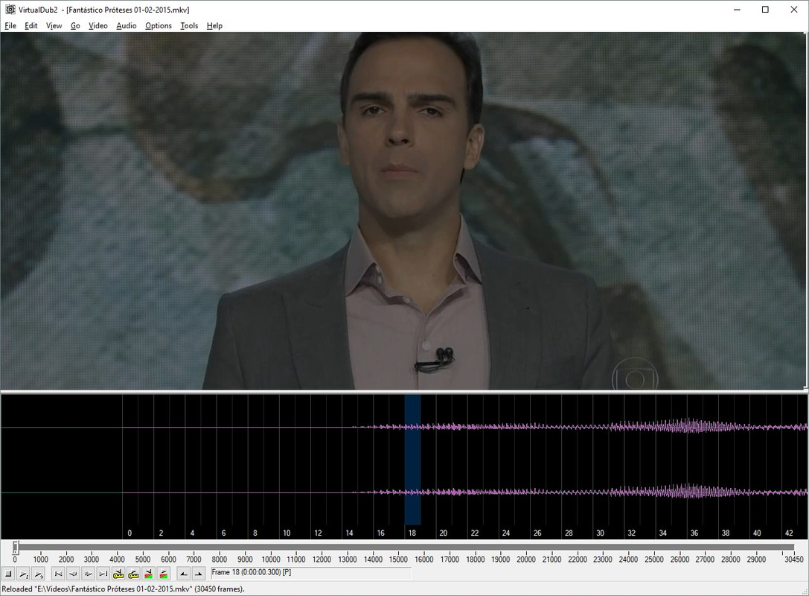Click audio display frame label 24

pyautogui.click(x=505, y=533)
